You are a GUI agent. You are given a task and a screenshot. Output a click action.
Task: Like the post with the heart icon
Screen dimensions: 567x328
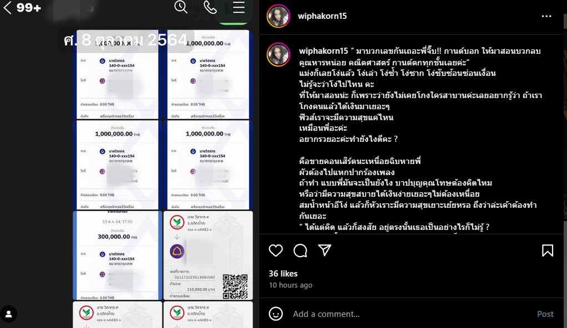[x=276, y=250]
